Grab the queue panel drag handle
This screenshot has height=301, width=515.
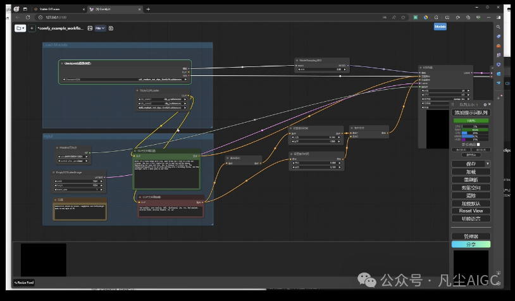(x=453, y=104)
